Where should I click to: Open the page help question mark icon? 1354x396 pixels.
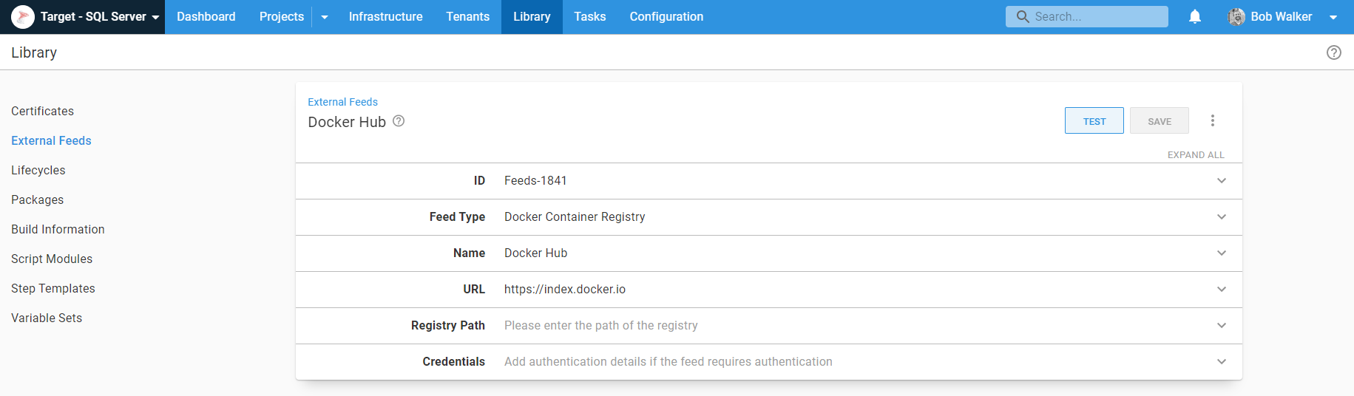tap(1334, 52)
